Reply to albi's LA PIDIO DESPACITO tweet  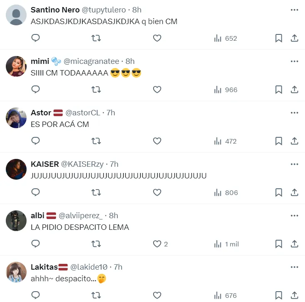point(36,244)
